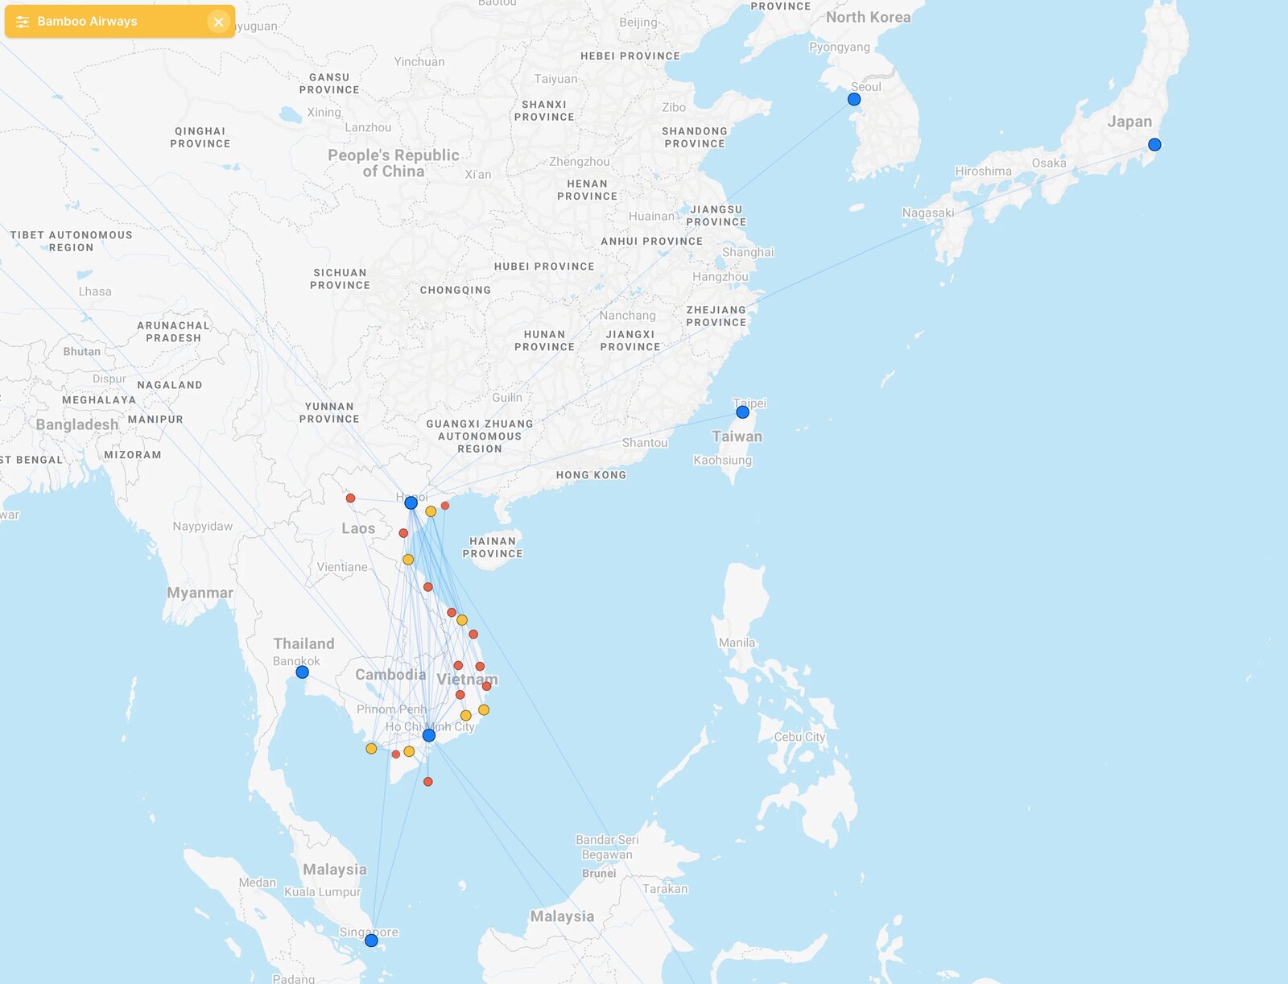Click the Medan city label
Viewport: 1288px width, 984px height.
[257, 883]
